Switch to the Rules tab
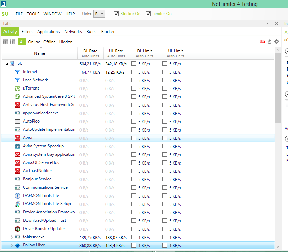Viewport: 288px width, 252px height. 92,32
